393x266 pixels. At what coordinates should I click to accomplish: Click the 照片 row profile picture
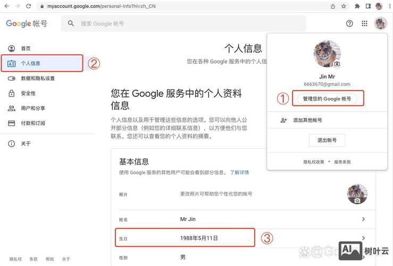357,194
